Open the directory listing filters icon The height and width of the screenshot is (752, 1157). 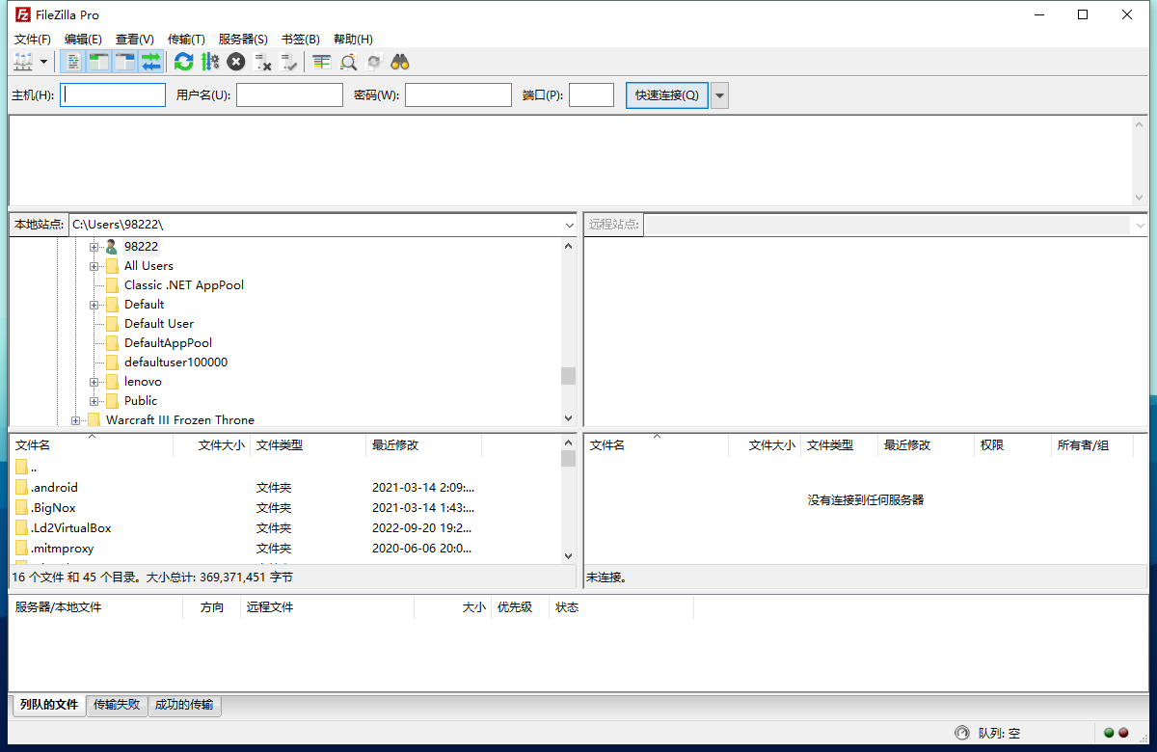[321, 62]
